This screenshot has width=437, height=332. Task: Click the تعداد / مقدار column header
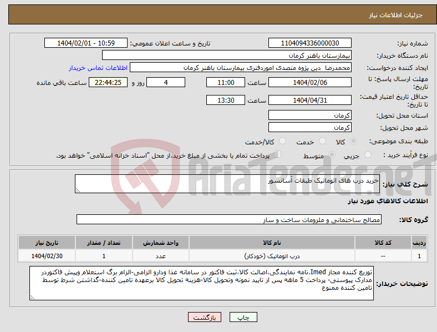click(104, 243)
